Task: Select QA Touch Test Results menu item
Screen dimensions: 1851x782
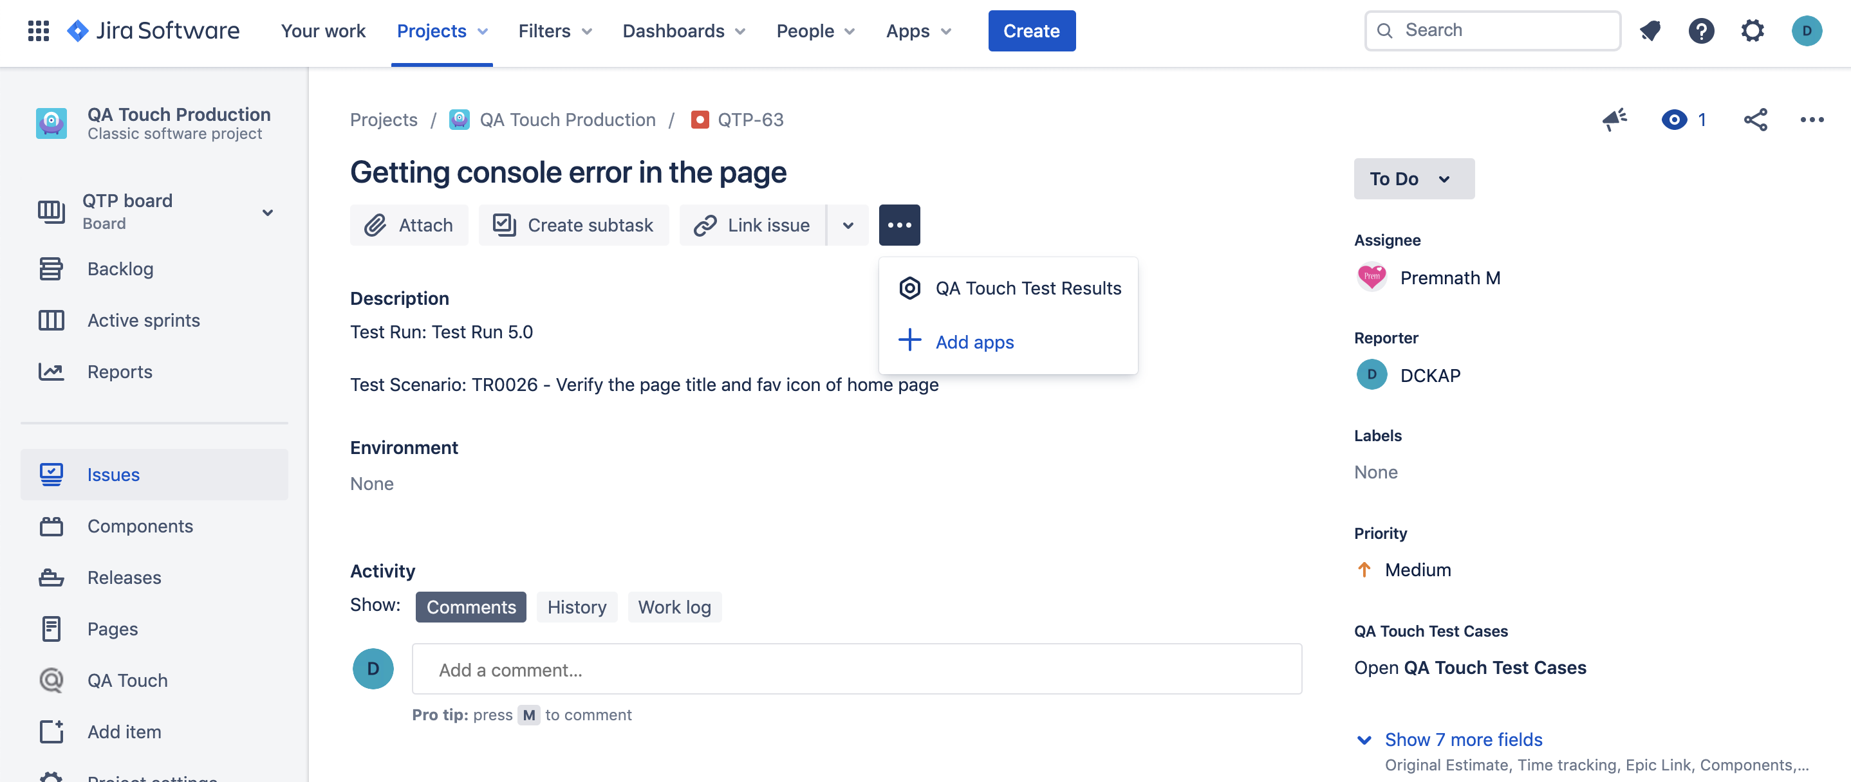Action: pyautogui.click(x=1008, y=288)
